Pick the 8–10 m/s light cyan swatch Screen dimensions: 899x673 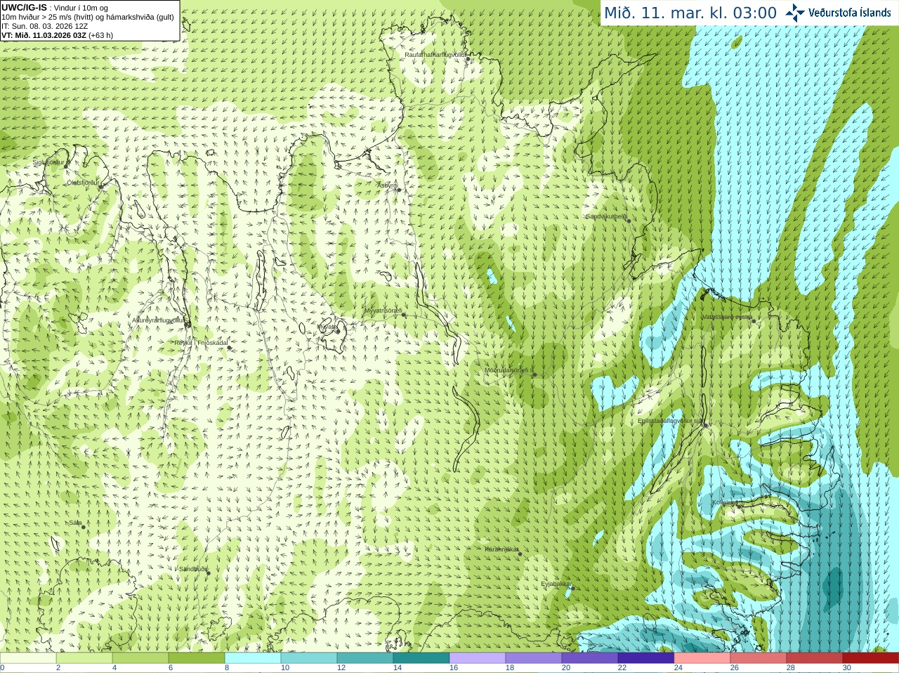tap(253, 658)
